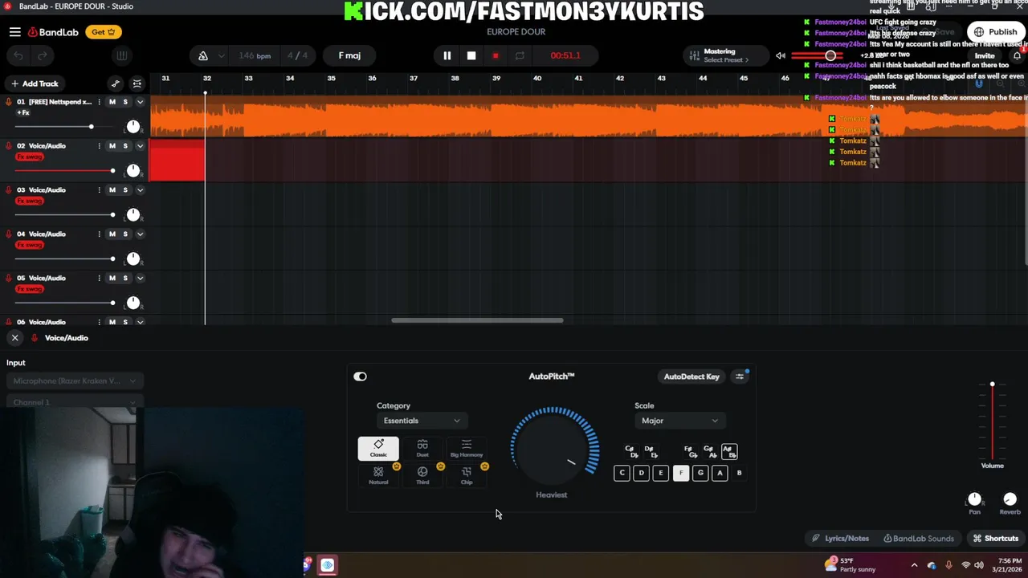
Task: Mute track 01 with M button
Action: (x=112, y=102)
